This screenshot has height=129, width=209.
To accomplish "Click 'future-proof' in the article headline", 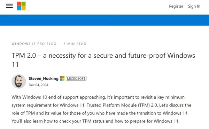I will tap(147, 56).
